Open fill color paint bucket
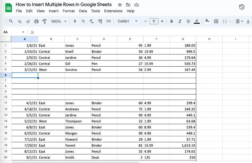The image size is (252, 163). click(207, 21)
